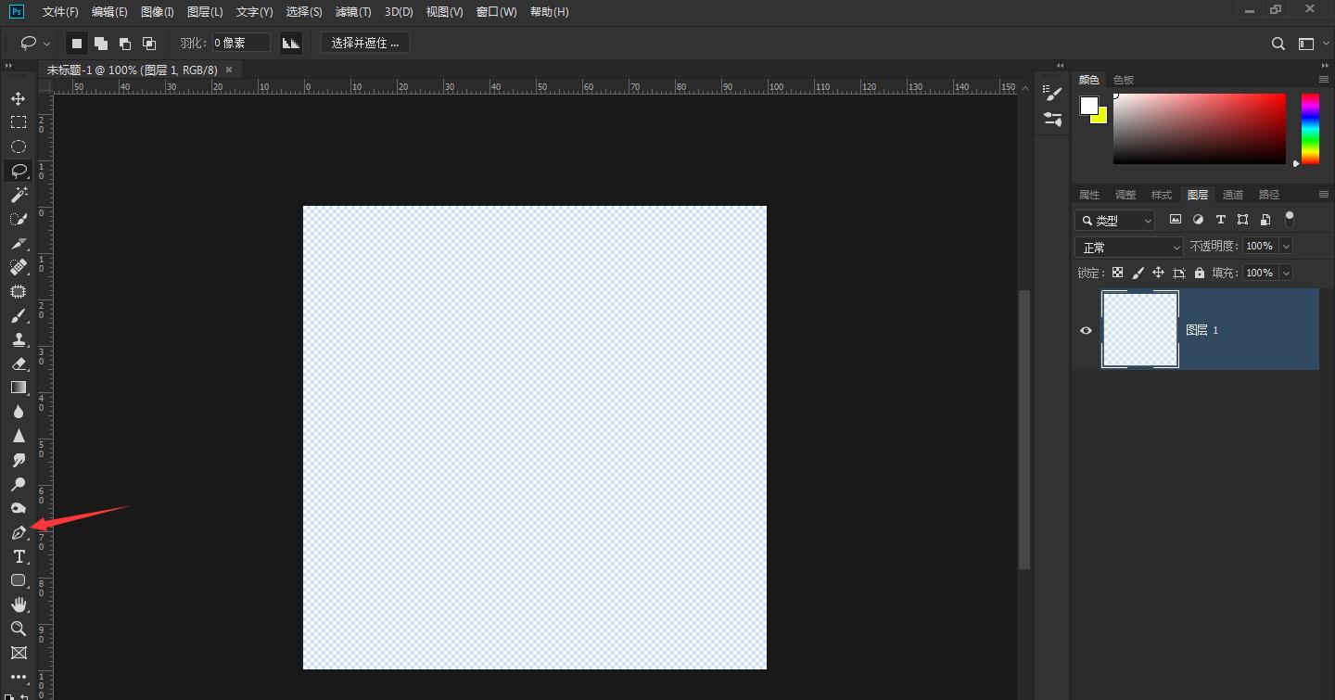Click the 选择并遮住 button

tap(364, 43)
